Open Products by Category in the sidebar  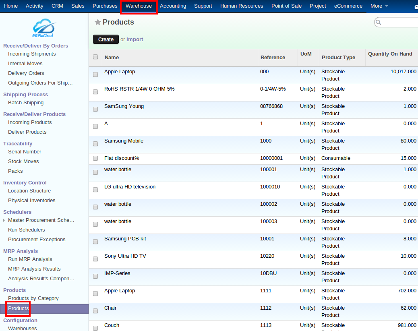click(33, 298)
